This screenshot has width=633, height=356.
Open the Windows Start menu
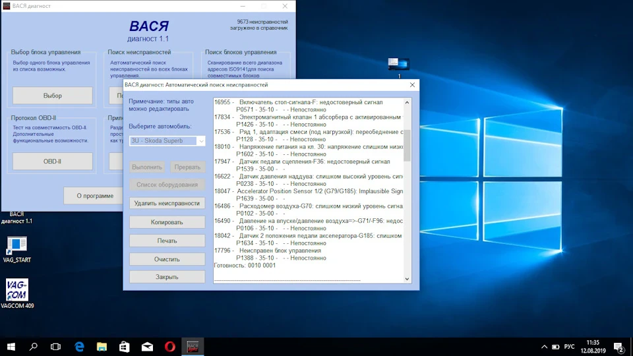pyautogui.click(x=11, y=347)
